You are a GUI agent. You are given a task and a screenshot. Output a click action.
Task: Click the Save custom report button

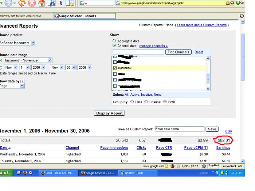(x=212, y=129)
